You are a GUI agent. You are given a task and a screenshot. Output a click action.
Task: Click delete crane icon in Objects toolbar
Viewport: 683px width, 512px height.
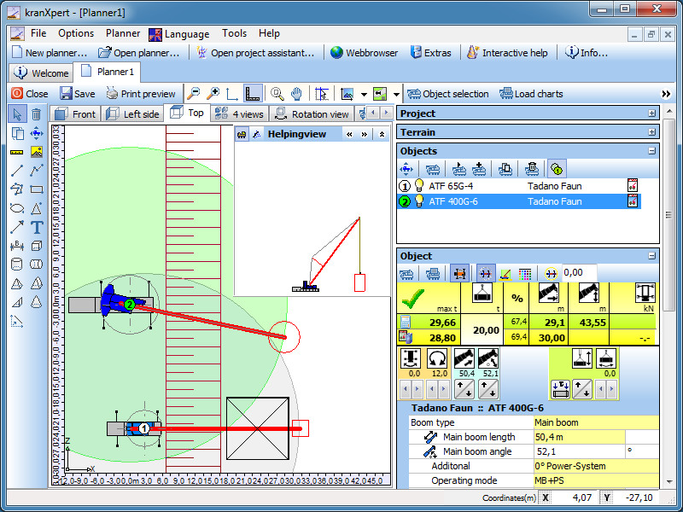point(531,169)
